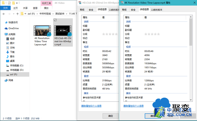Open 以前的版本 tab in Time Lapse properties
The image size is (197, 121).
(x=157, y=10)
